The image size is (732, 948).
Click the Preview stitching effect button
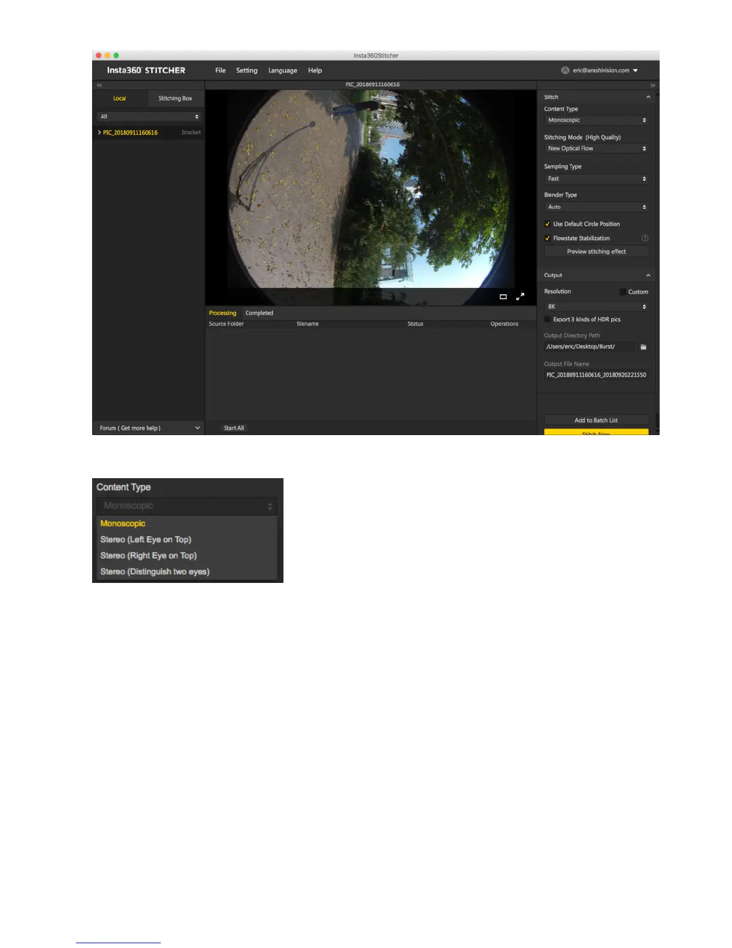point(596,252)
